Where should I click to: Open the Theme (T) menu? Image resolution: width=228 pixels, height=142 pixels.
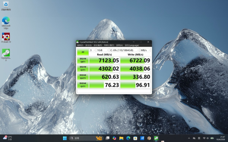pyautogui.click(x=109, y=45)
